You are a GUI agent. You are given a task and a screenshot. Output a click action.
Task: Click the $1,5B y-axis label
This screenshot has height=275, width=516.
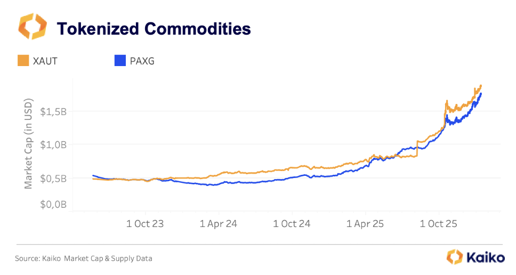click(53, 112)
